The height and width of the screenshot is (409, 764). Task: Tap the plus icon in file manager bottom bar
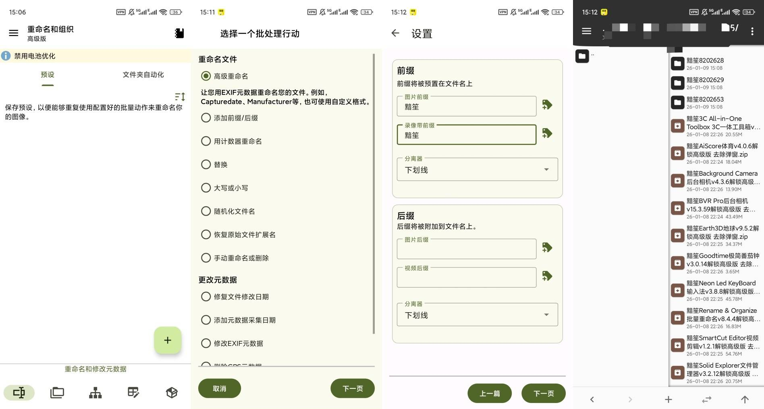[x=668, y=399]
